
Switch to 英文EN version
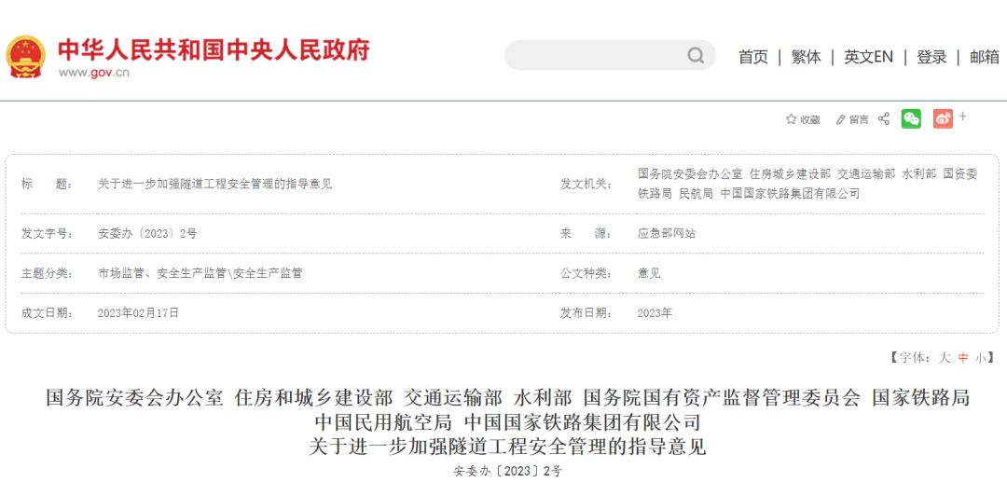868,57
